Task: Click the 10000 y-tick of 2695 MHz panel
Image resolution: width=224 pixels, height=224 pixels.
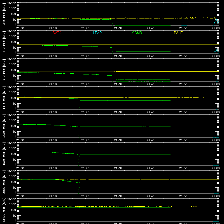Action: (12, 115)
